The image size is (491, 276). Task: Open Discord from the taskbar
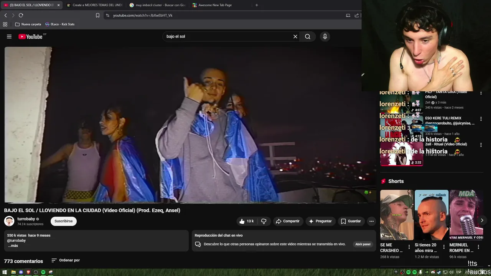[21, 272]
